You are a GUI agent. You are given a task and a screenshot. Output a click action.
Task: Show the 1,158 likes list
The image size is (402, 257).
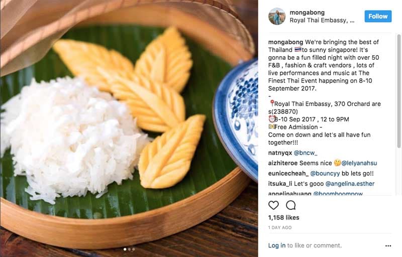point(283,217)
